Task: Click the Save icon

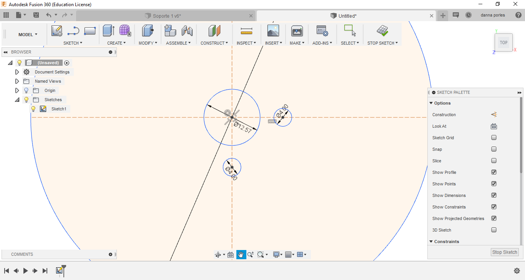Action: tap(36, 15)
